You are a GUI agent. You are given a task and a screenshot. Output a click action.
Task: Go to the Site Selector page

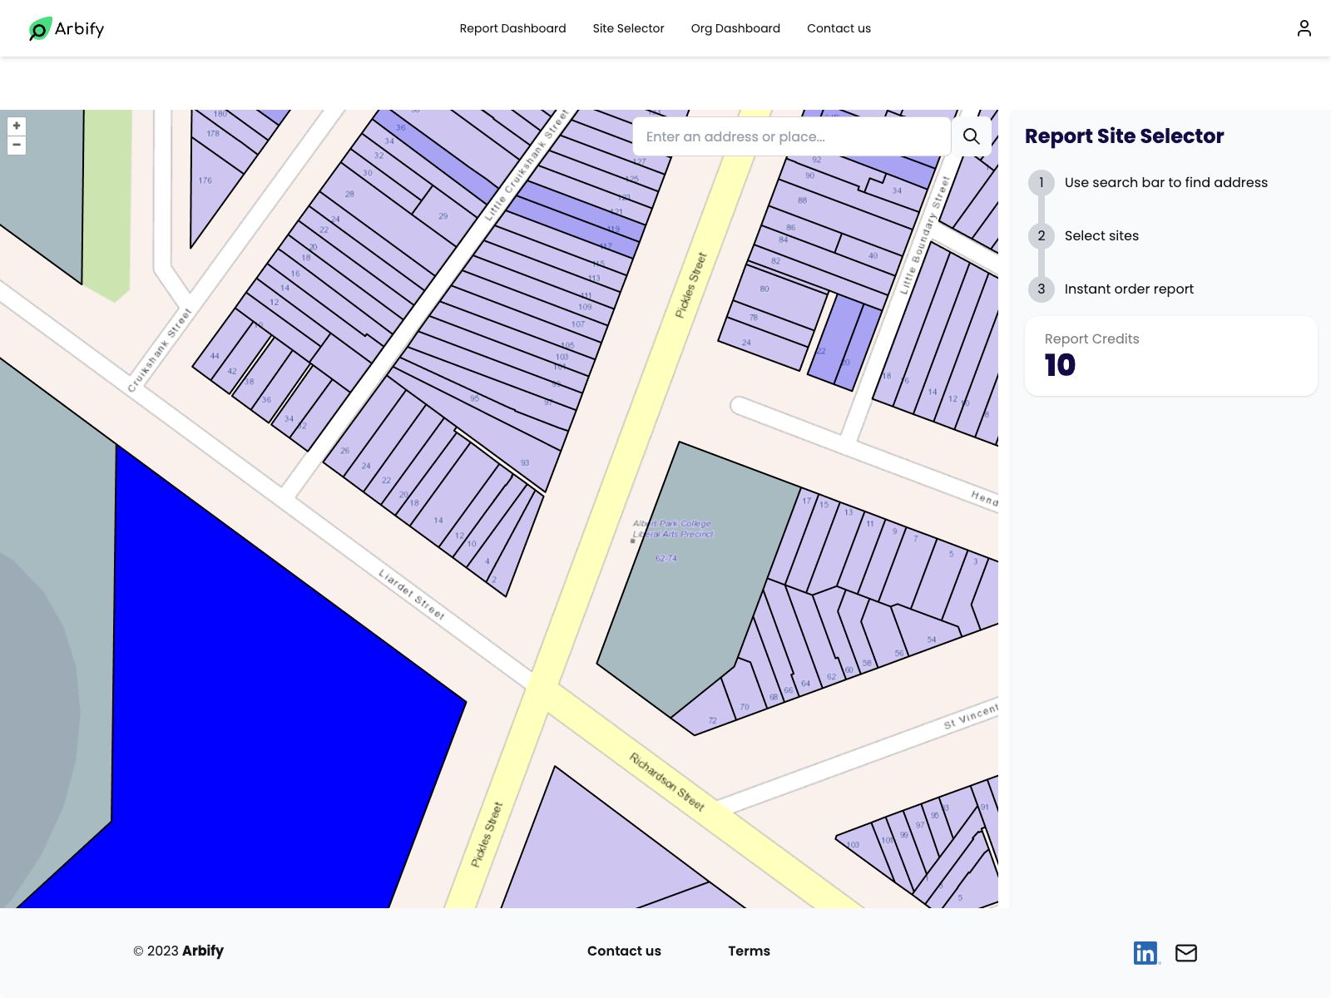pos(628,27)
